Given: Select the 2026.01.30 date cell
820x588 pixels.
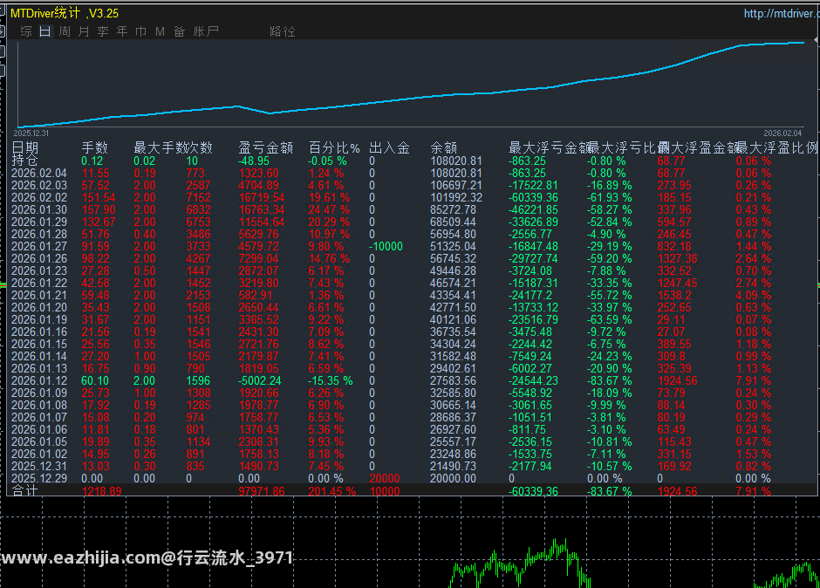Looking at the screenshot, I should coord(39,209).
